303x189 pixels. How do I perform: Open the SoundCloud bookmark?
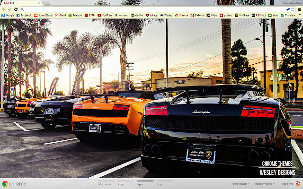click(x=43, y=15)
